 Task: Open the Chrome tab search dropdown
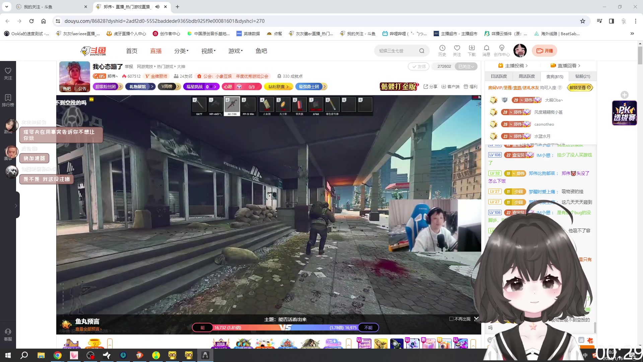pos(7,7)
